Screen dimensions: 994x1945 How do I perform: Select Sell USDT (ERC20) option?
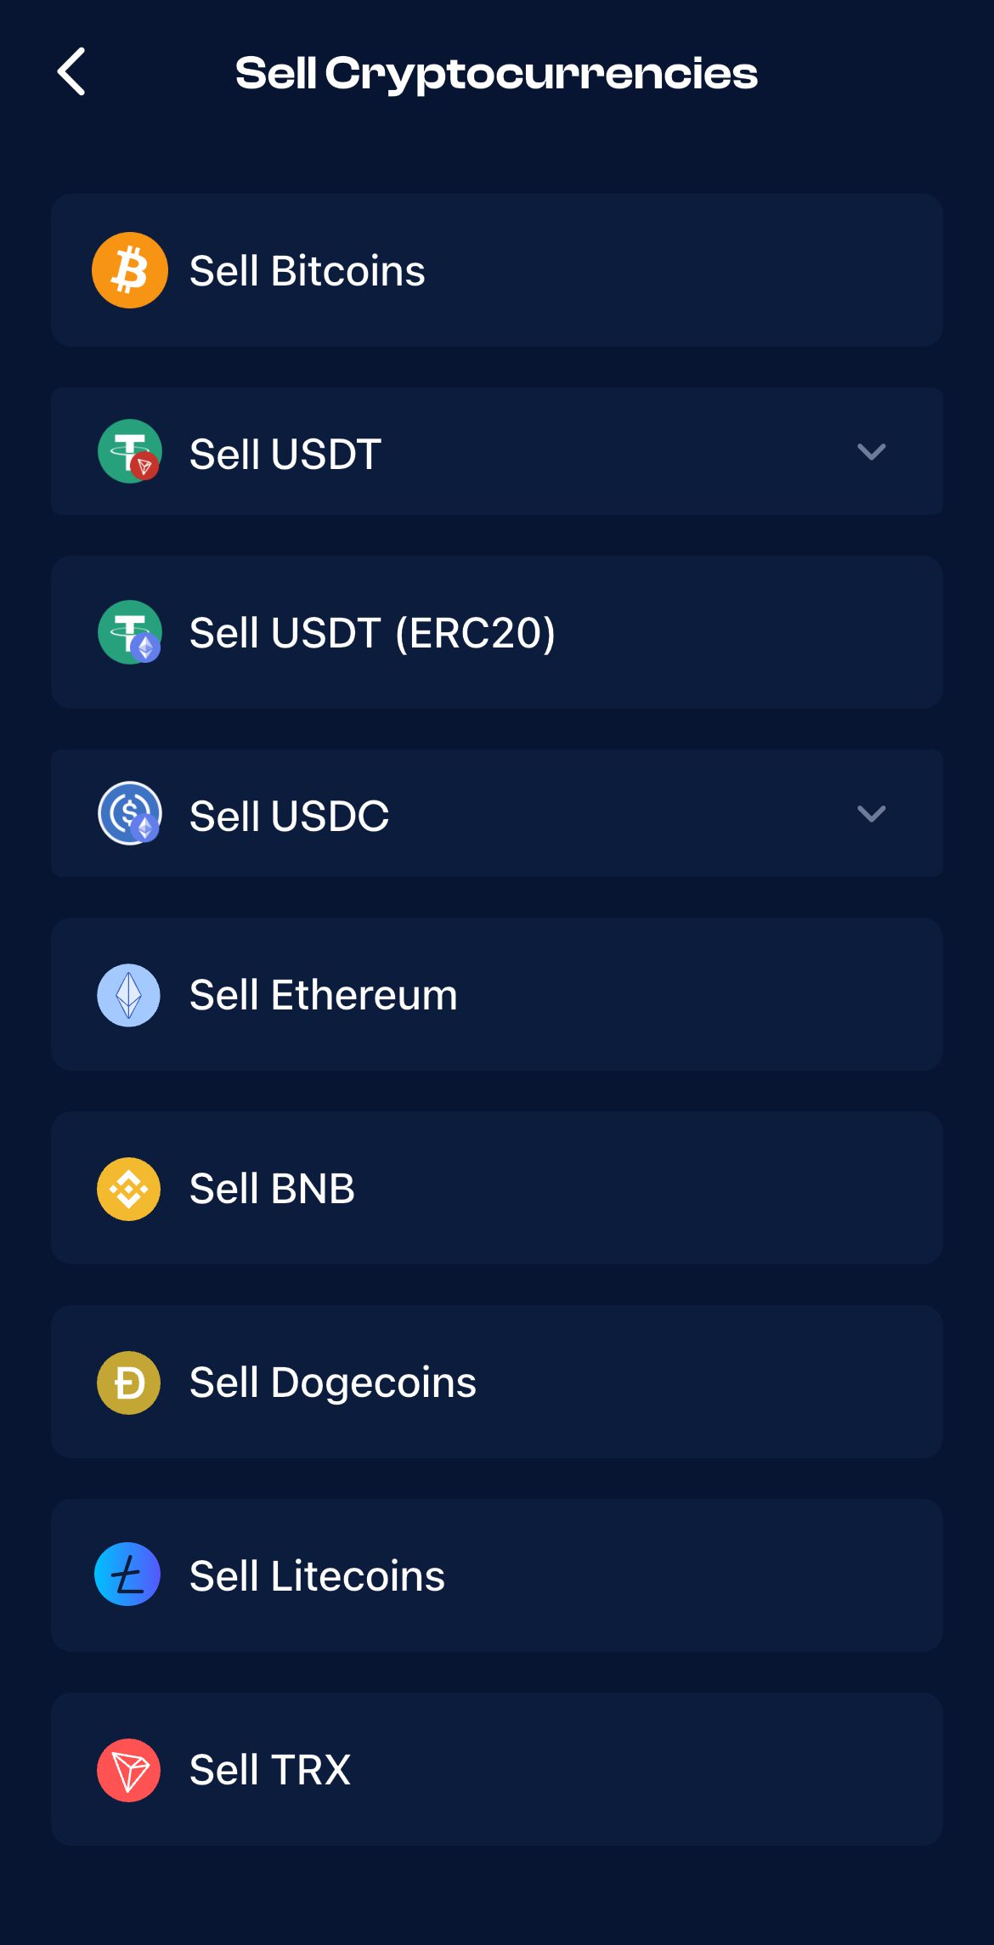pos(497,632)
